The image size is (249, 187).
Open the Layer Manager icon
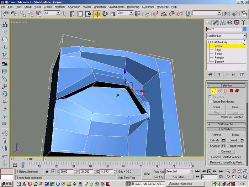pyautogui.click(x=244, y=14)
